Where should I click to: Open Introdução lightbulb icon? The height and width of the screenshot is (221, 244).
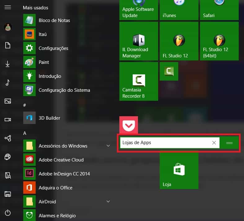(29, 76)
